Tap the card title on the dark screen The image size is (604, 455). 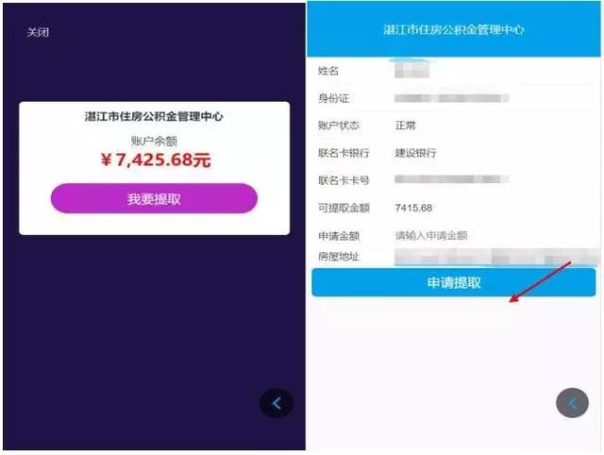(154, 116)
